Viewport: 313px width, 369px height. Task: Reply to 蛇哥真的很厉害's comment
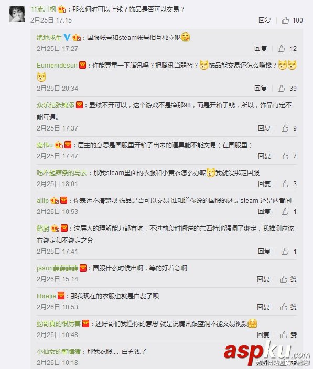[263, 334]
